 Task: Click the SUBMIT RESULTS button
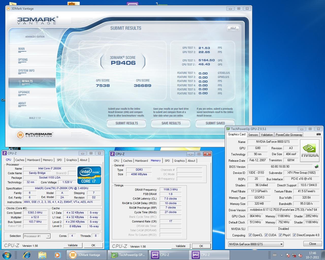pos(126,123)
